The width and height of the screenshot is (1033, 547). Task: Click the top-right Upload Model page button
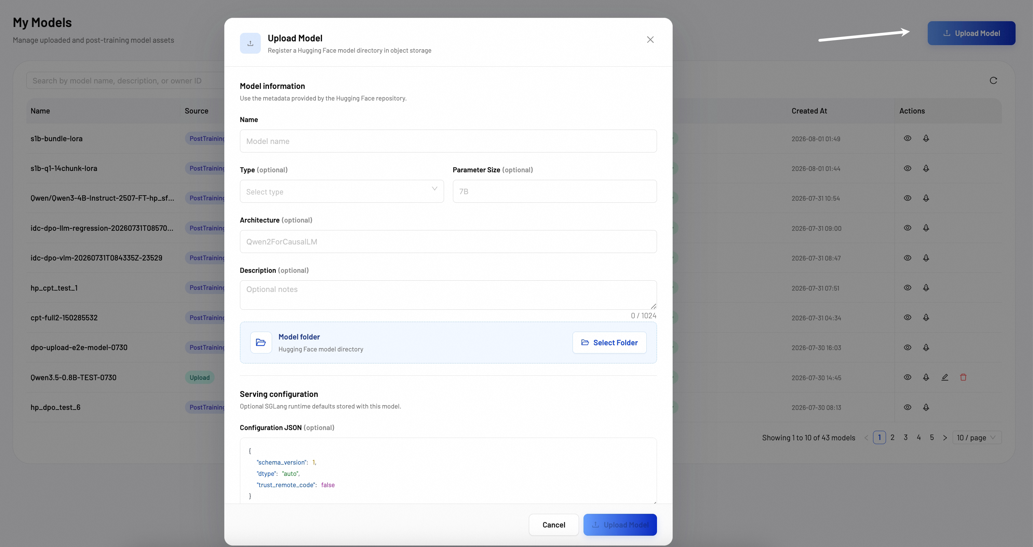point(971,33)
